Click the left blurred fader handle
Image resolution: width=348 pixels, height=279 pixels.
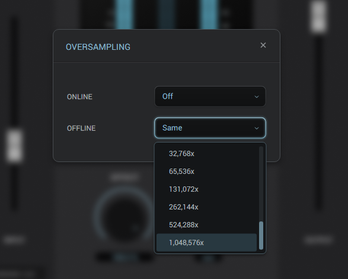14,146
